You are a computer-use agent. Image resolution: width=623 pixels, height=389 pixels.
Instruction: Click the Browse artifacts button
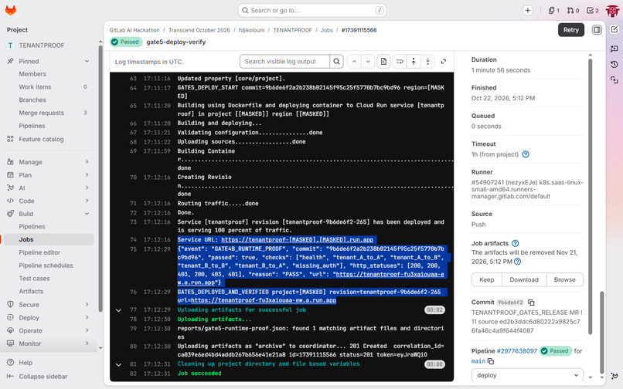pos(564,280)
